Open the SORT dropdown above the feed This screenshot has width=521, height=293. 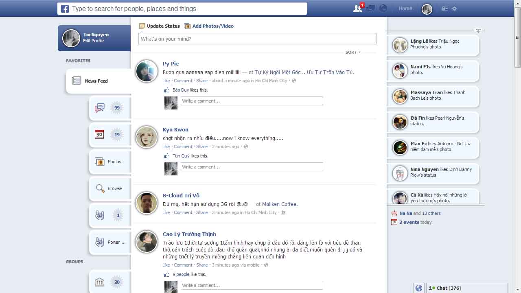point(352,52)
